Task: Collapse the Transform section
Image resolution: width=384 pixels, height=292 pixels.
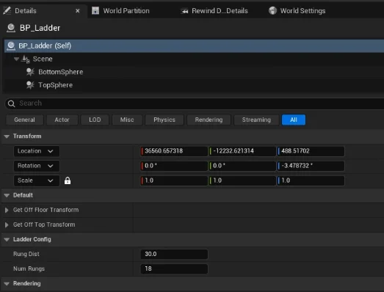Action: tap(7, 136)
